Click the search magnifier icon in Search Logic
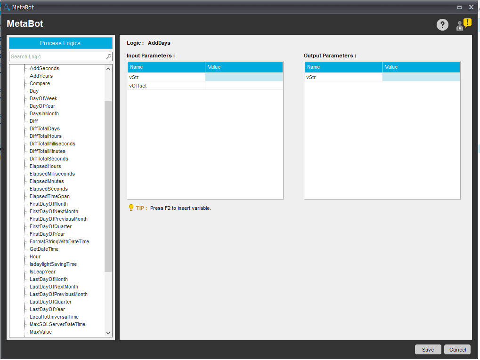The image size is (480, 360). [x=109, y=56]
